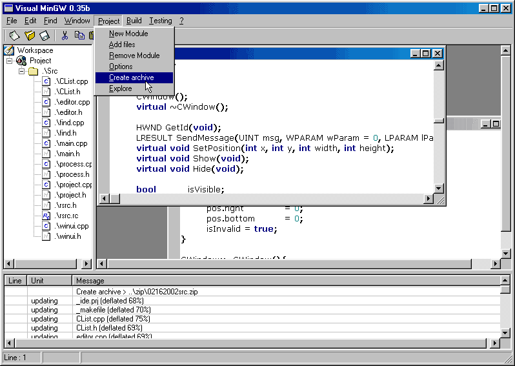Select Add files menu entry
Screen dimensions: 515x366
[x=122, y=45]
